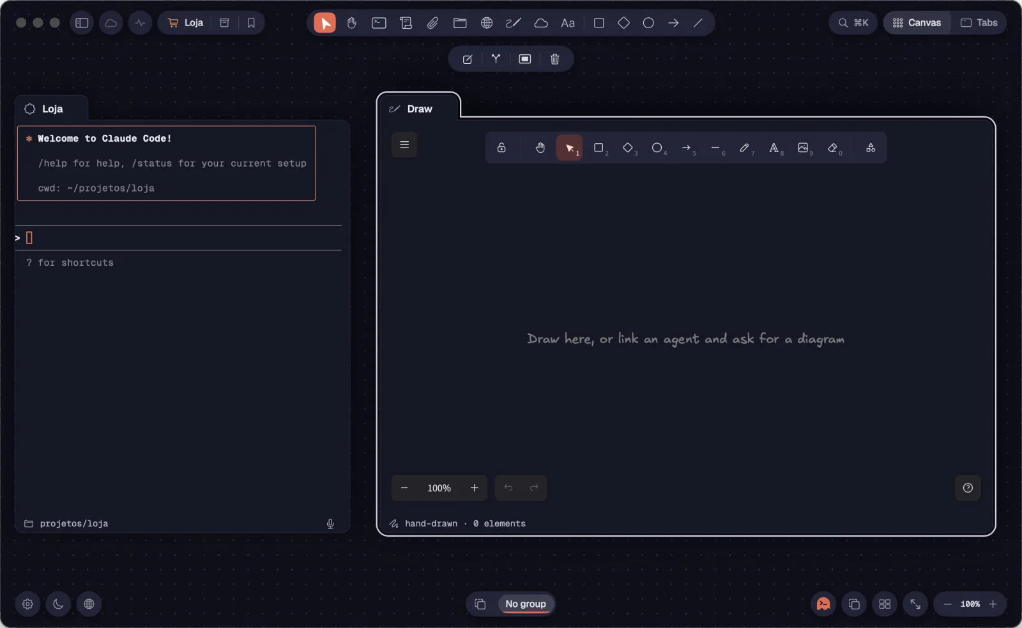1022x628 pixels.
Task: Switch to Canvas view
Action: coord(917,23)
